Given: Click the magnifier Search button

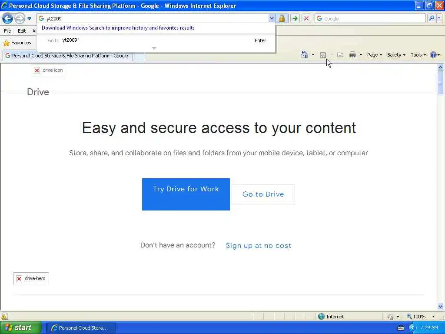Looking at the screenshot, I should coord(432,18).
